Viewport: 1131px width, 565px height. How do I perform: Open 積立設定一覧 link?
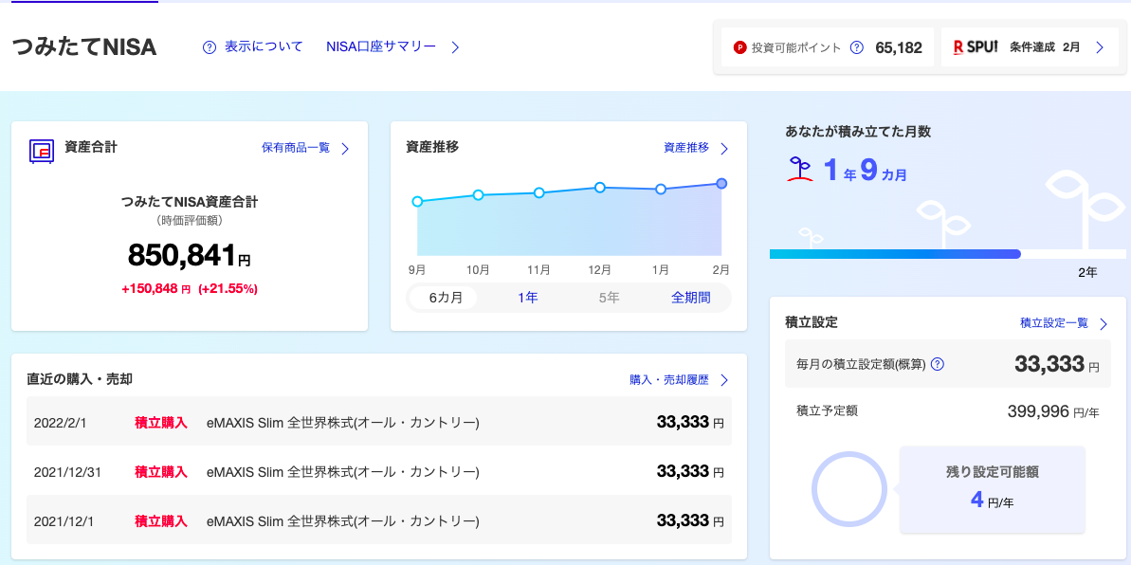(1054, 323)
